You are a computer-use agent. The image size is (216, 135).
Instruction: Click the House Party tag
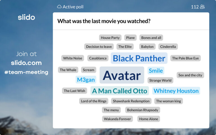coord(110,38)
